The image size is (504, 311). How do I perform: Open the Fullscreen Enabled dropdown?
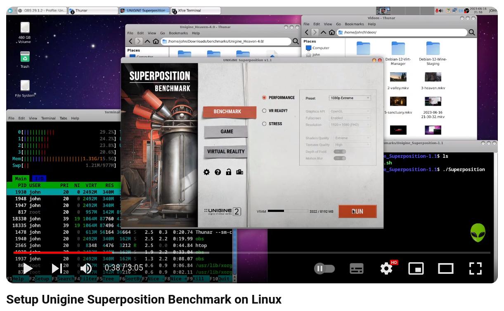point(350,118)
